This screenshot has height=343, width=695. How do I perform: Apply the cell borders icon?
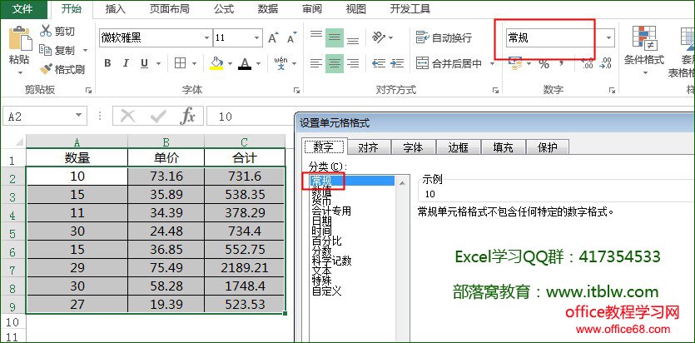pos(180,63)
